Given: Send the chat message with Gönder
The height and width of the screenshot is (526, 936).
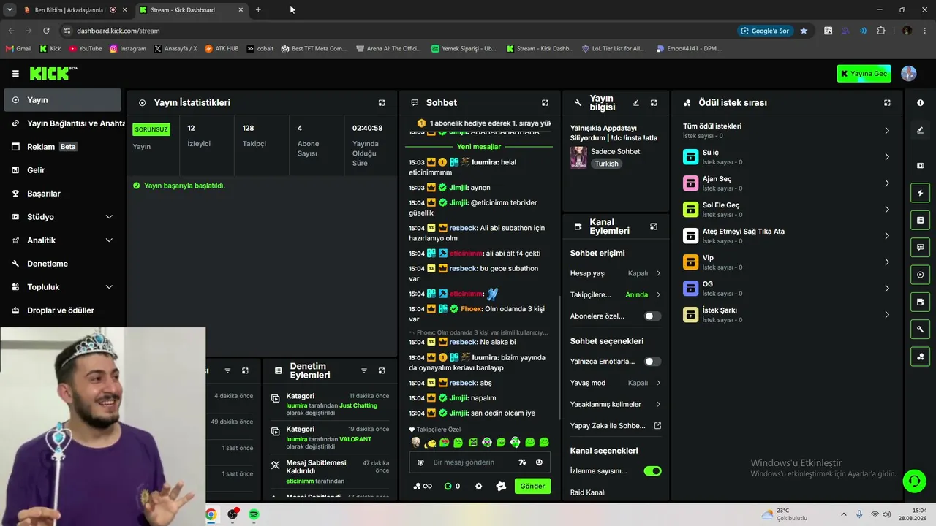Looking at the screenshot, I should (532, 486).
